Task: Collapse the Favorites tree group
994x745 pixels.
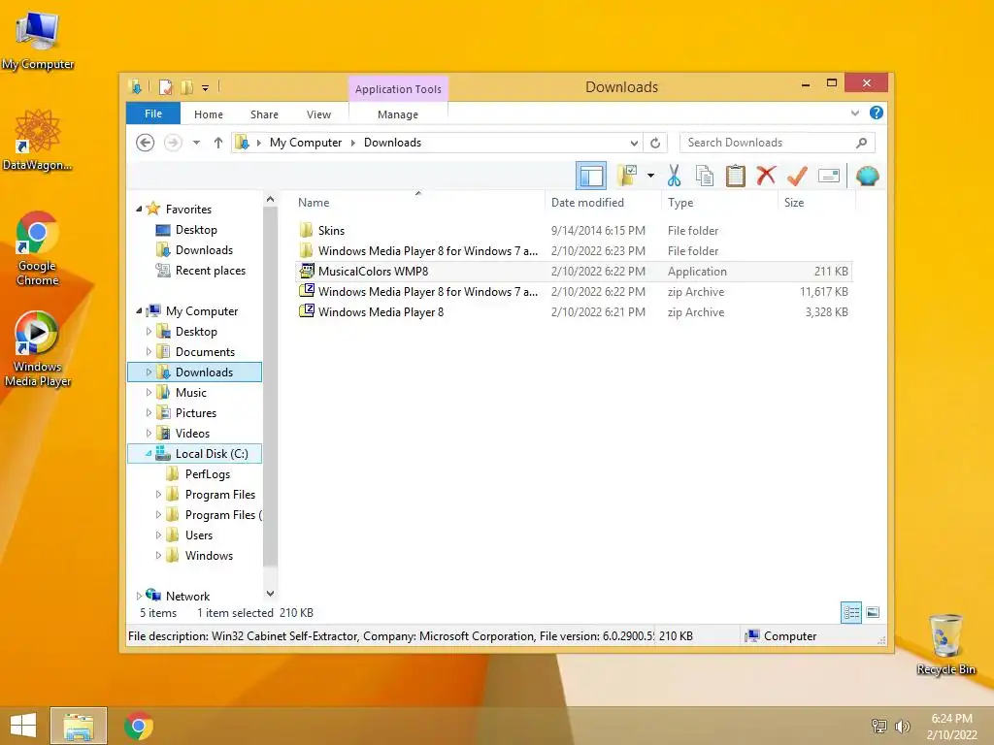Action: 139,210
